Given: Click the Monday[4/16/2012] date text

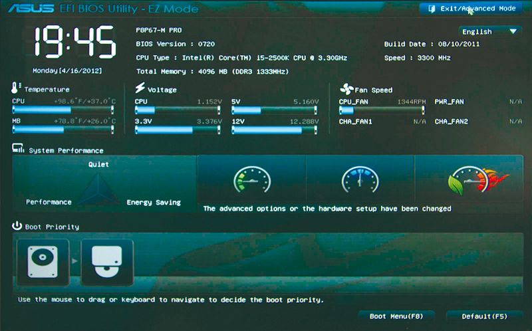Looking at the screenshot, I should [67, 70].
